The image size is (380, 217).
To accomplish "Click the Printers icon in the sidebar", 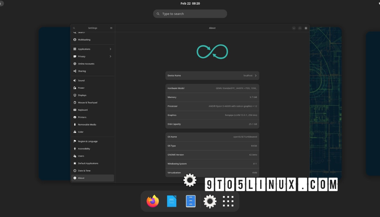I will click(75, 117).
